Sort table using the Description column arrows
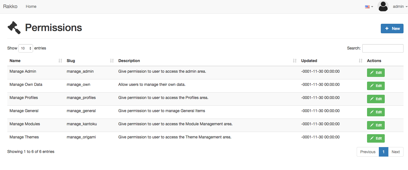Viewport: 408px width, 170px height. [x=295, y=61]
